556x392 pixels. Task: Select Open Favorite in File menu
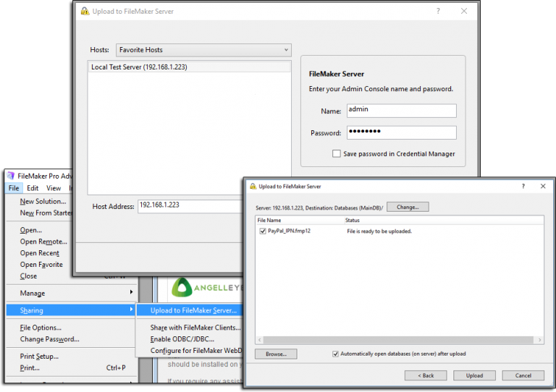point(41,265)
